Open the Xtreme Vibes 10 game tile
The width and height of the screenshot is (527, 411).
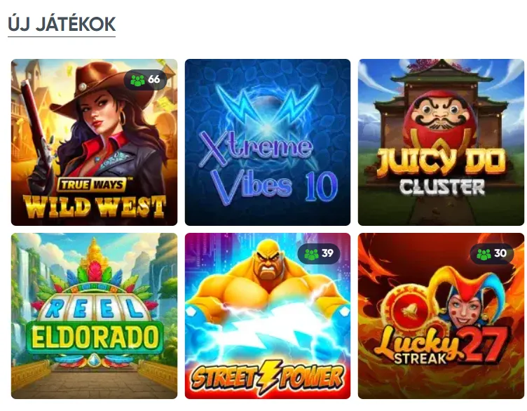tap(268, 142)
